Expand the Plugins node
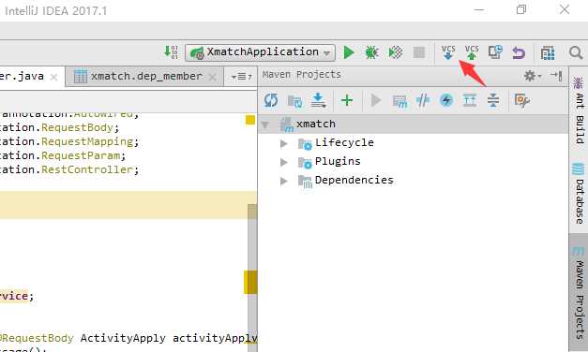This screenshot has width=588, height=352. point(284,162)
